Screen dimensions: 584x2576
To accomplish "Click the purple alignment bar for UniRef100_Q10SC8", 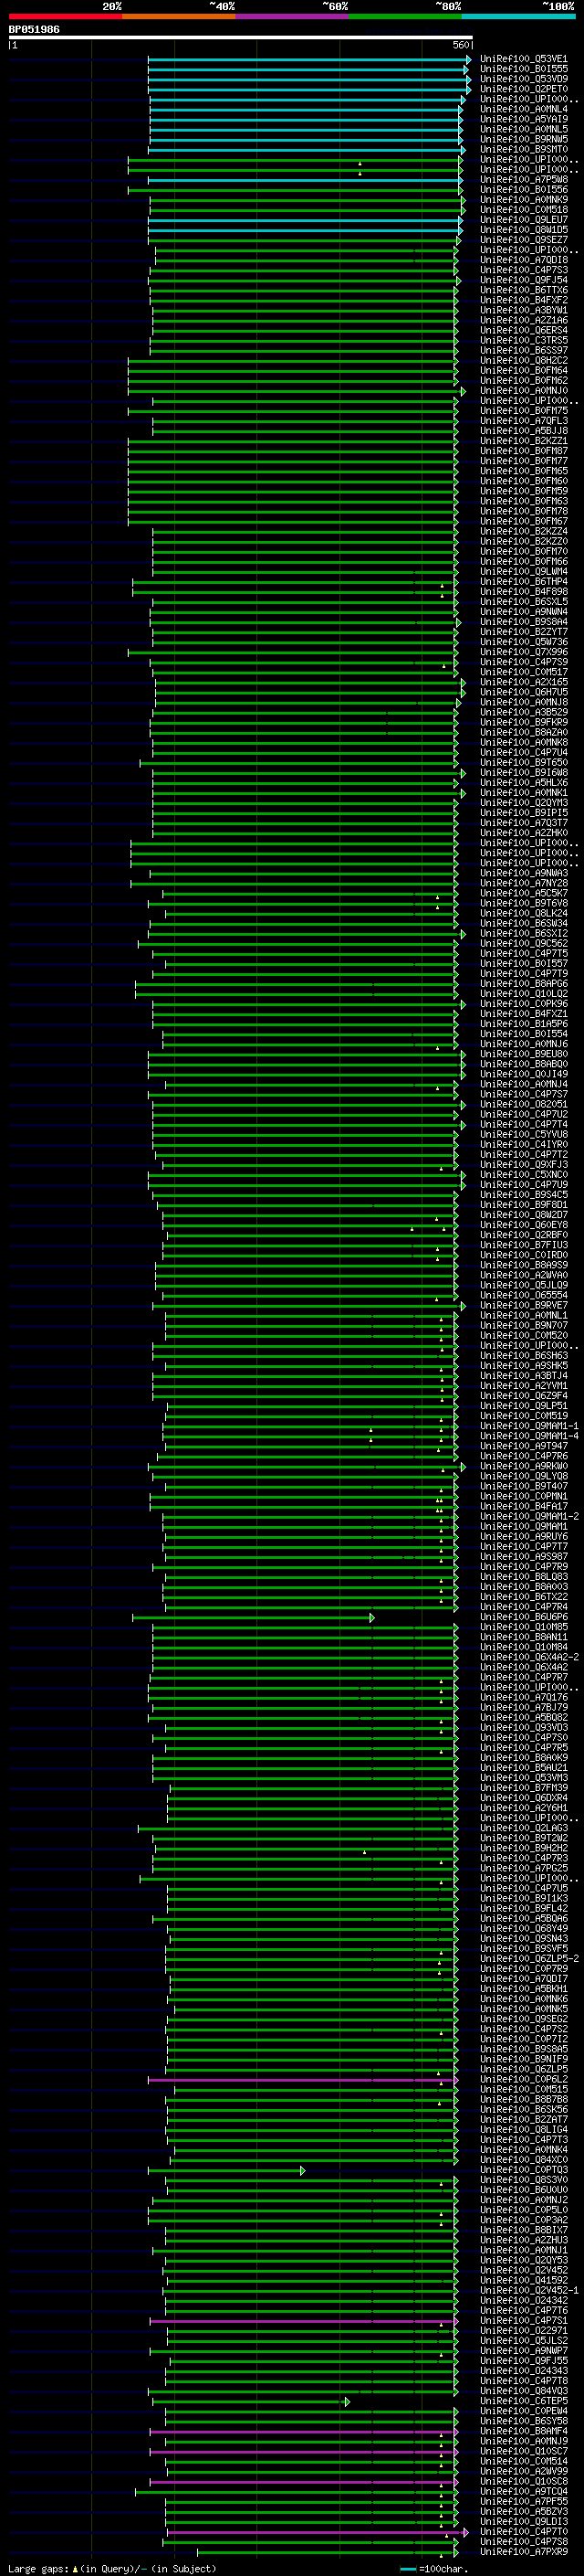I will [305, 2482].
